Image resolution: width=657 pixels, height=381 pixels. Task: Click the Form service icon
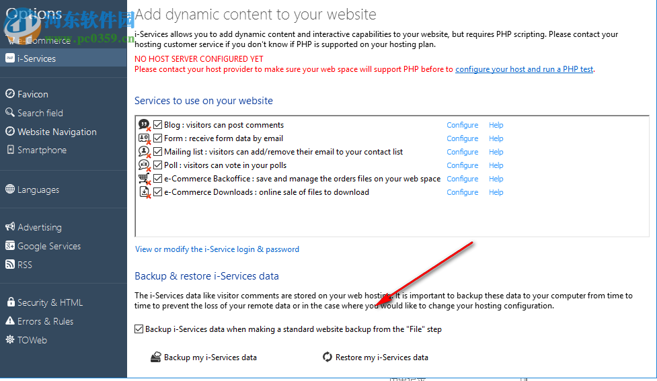point(144,138)
